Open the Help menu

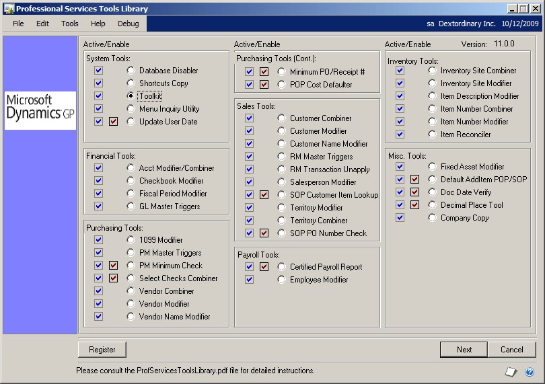[98, 24]
